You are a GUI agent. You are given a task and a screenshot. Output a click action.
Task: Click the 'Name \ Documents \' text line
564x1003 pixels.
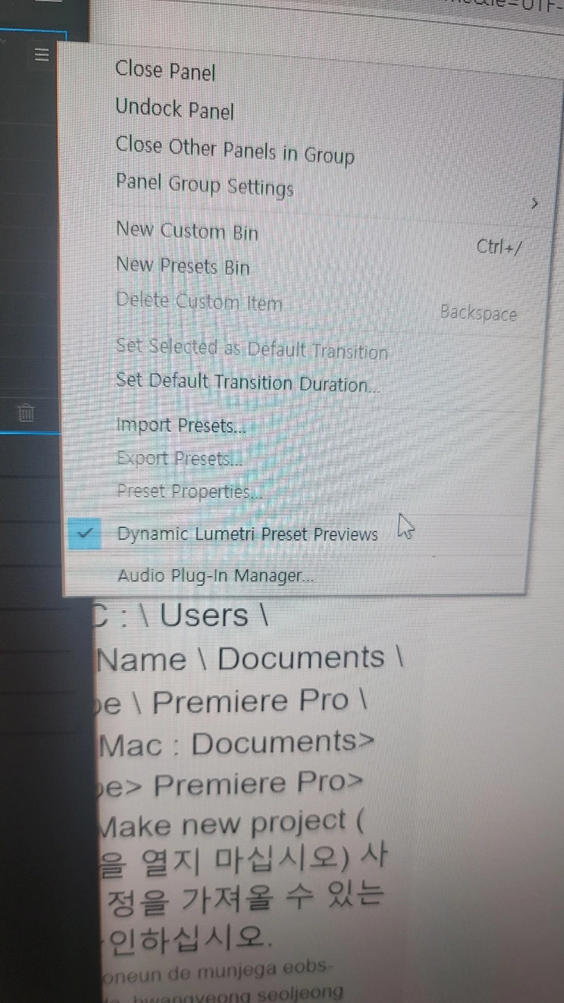coord(250,659)
